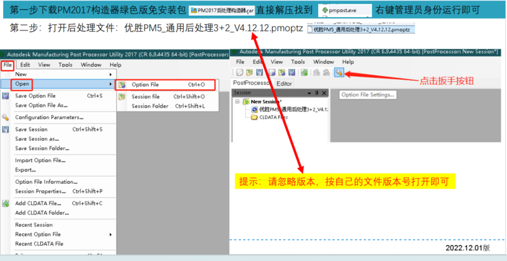This screenshot has height=261, width=507.
Task: Switch to the PostProcessor tab
Action: (x=252, y=83)
